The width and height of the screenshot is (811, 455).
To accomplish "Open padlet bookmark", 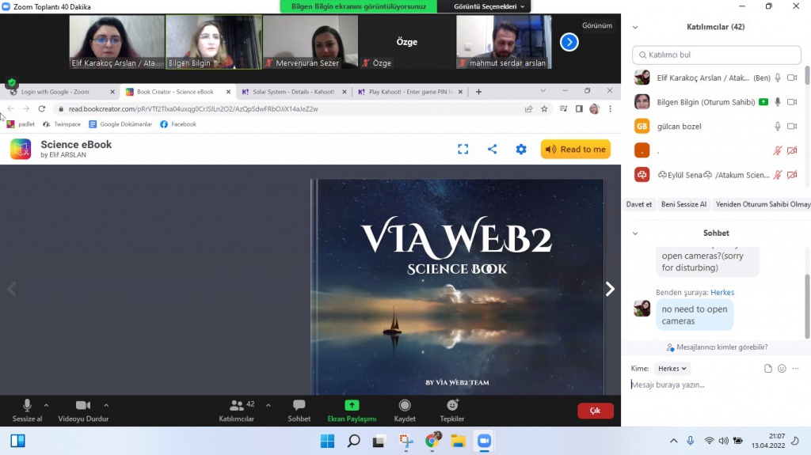I will point(21,124).
